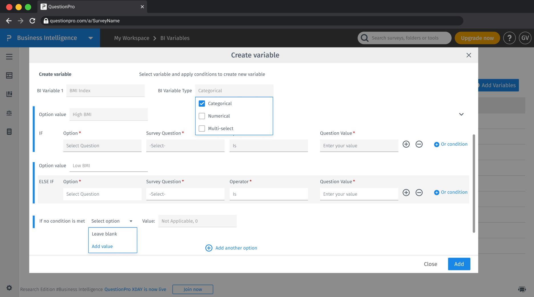Open the help question-mark icon
The image size is (534, 297).
click(x=509, y=38)
